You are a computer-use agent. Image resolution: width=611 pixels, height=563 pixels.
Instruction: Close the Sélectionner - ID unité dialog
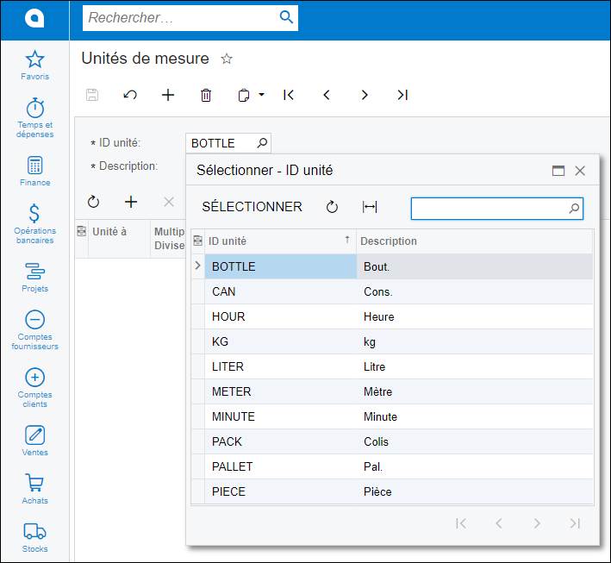tap(580, 171)
